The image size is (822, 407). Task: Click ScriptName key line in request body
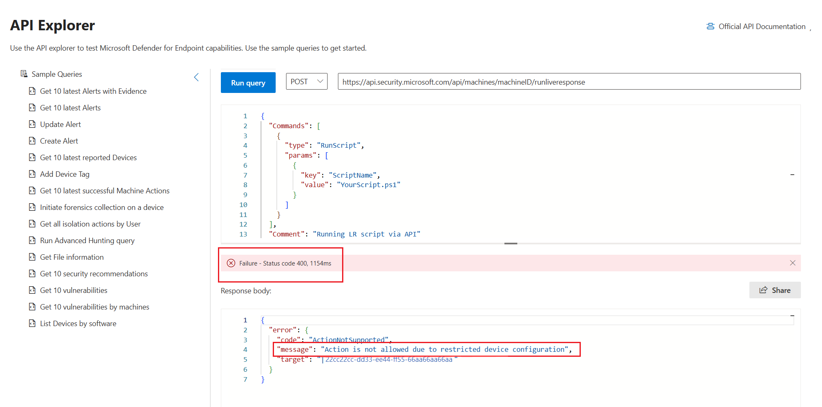pos(340,175)
